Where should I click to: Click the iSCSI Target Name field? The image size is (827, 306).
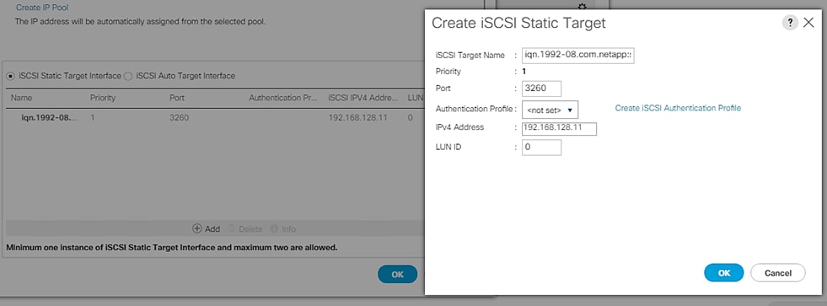pos(577,55)
